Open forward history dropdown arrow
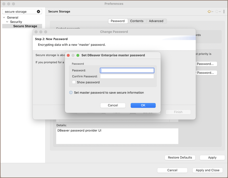The width and height of the screenshot is (228, 178). [220, 12]
